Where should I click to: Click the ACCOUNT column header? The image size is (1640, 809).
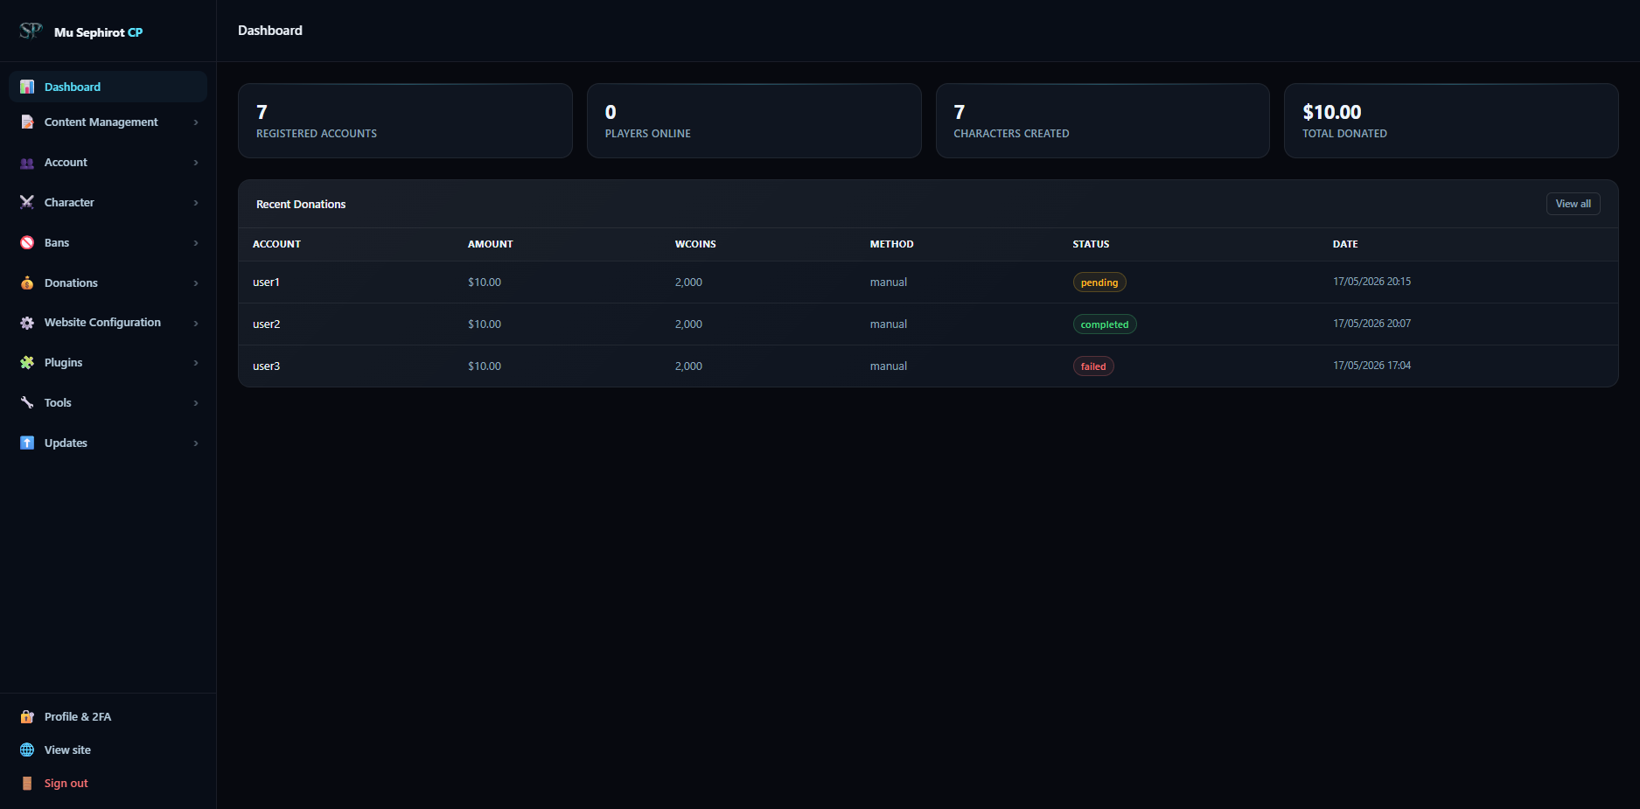[x=276, y=244]
